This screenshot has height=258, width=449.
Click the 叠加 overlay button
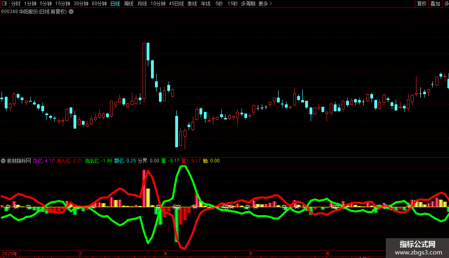point(435,4)
